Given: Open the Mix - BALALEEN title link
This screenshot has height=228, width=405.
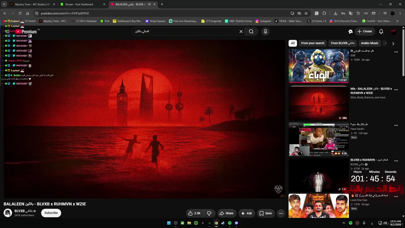Looking at the screenshot, I should [x=371, y=91].
